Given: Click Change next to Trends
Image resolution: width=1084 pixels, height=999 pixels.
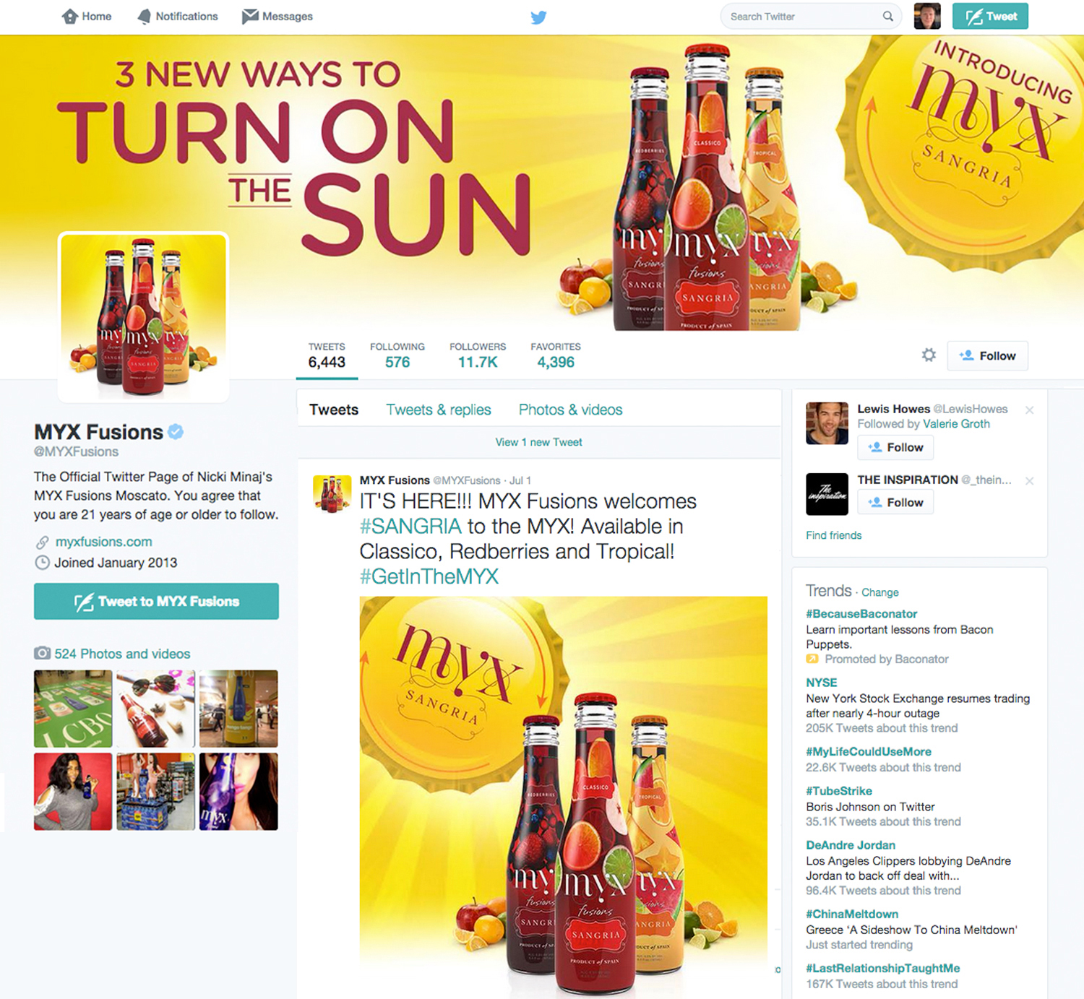Looking at the screenshot, I should (880, 592).
